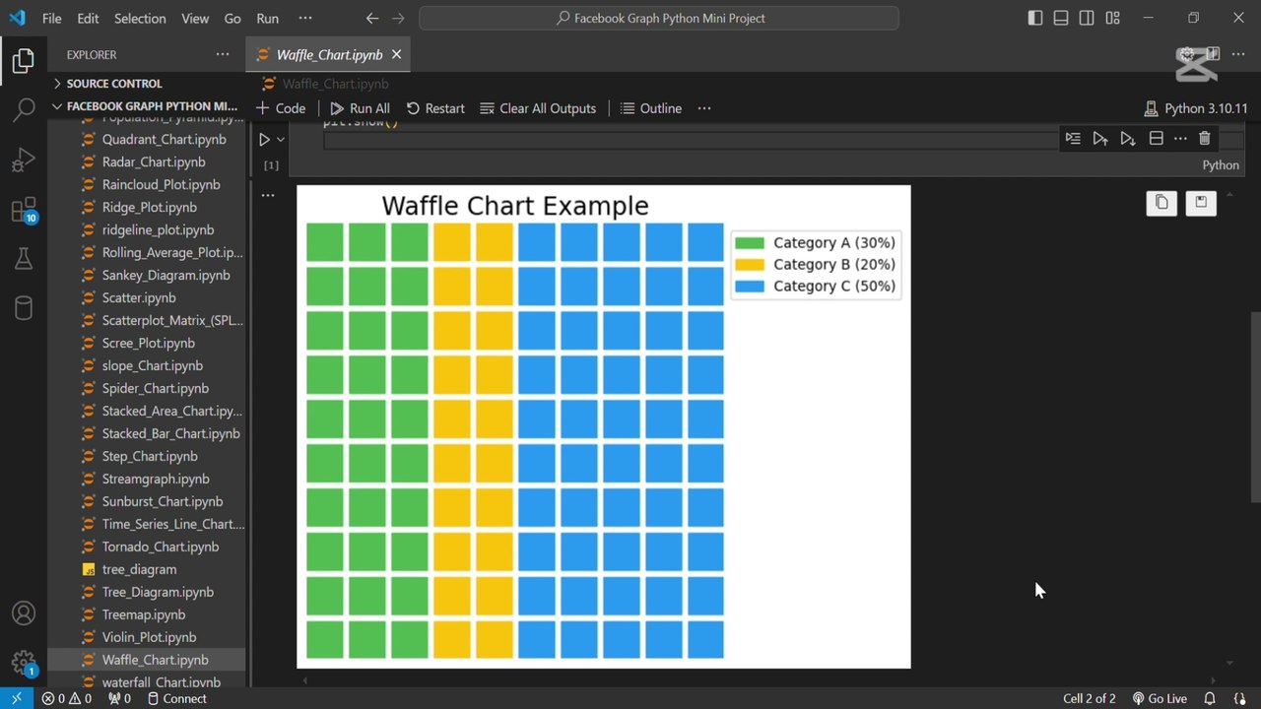
Task: Open Radar_Chart.ipynb in the explorer
Action: [154, 161]
